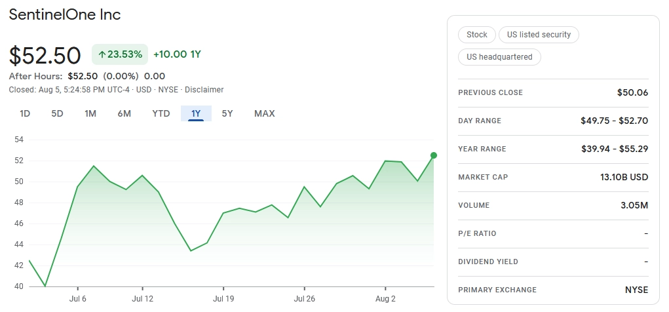Click the Jul 26 axis label
This screenshot has width=669, height=312.
coord(305,299)
